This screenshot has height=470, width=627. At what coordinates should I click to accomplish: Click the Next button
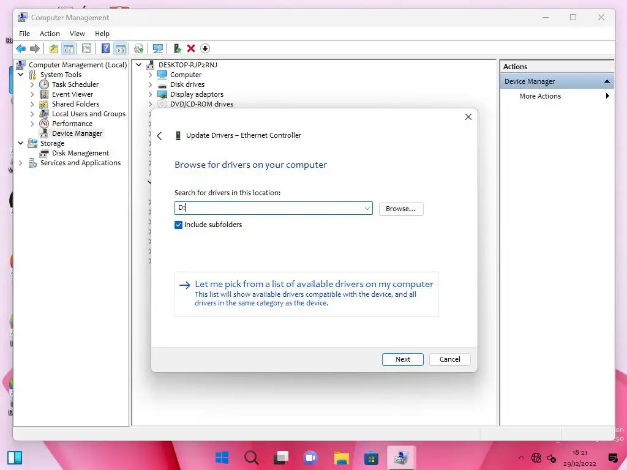click(x=403, y=359)
